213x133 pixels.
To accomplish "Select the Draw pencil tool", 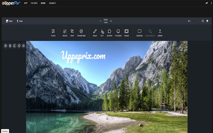I will pos(95,33).
